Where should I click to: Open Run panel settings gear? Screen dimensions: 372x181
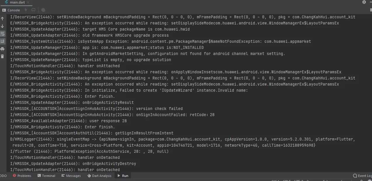[364, 2]
